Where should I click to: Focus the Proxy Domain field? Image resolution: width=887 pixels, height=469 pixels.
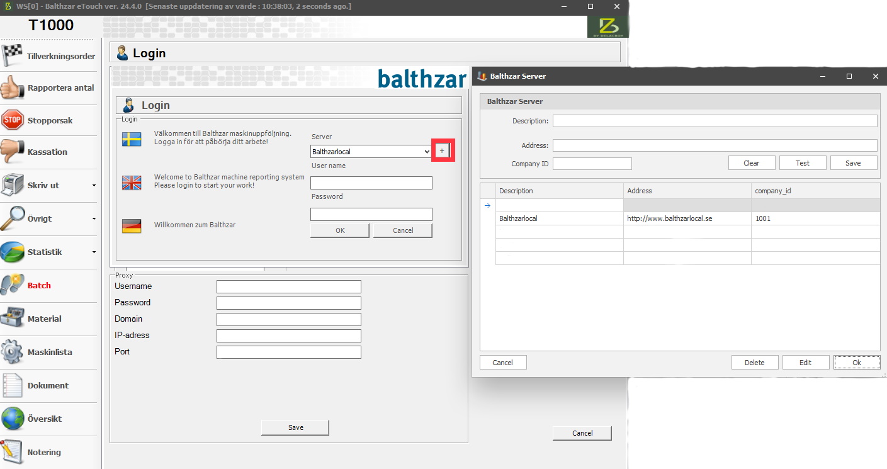click(x=289, y=319)
